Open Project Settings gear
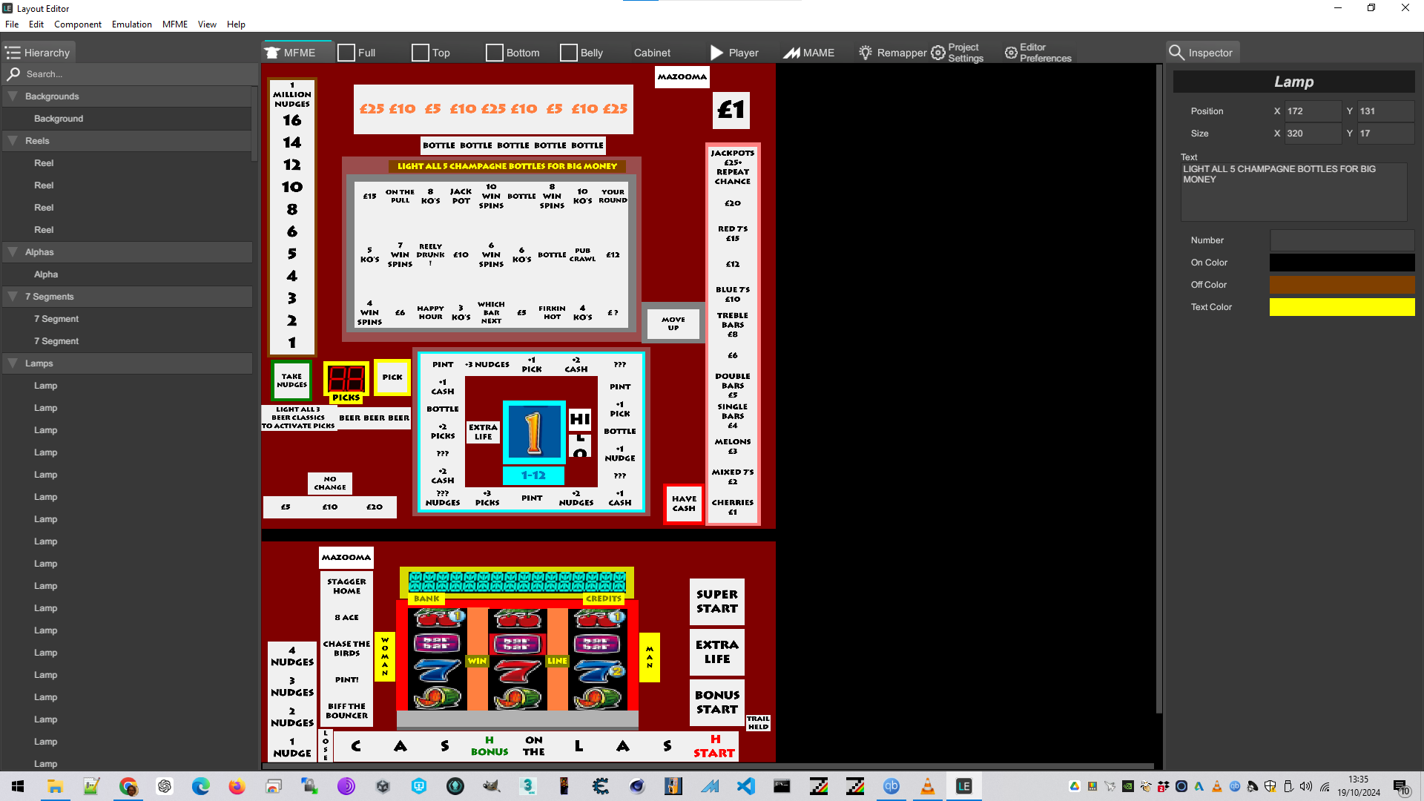This screenshot has width=1424, height=801. click(938, 53)
